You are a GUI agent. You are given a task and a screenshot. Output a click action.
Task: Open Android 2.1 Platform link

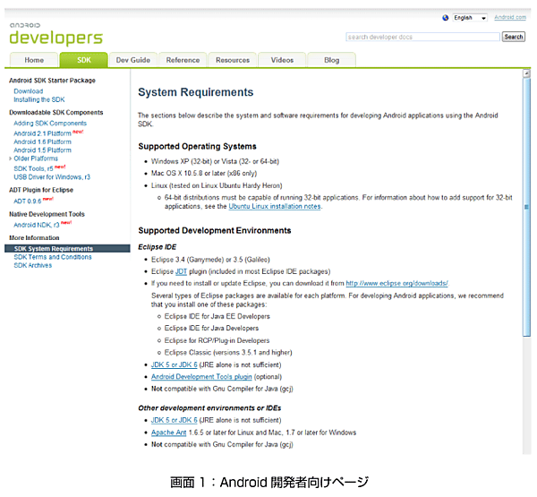42,133
